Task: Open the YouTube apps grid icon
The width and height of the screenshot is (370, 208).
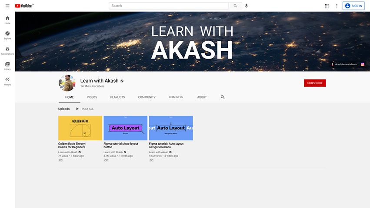Action: click(x=327, y=6)
